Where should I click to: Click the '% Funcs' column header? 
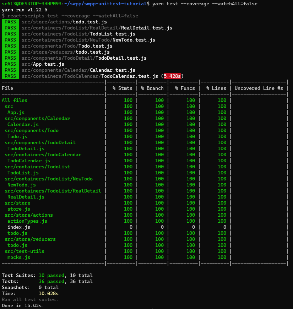185,88
